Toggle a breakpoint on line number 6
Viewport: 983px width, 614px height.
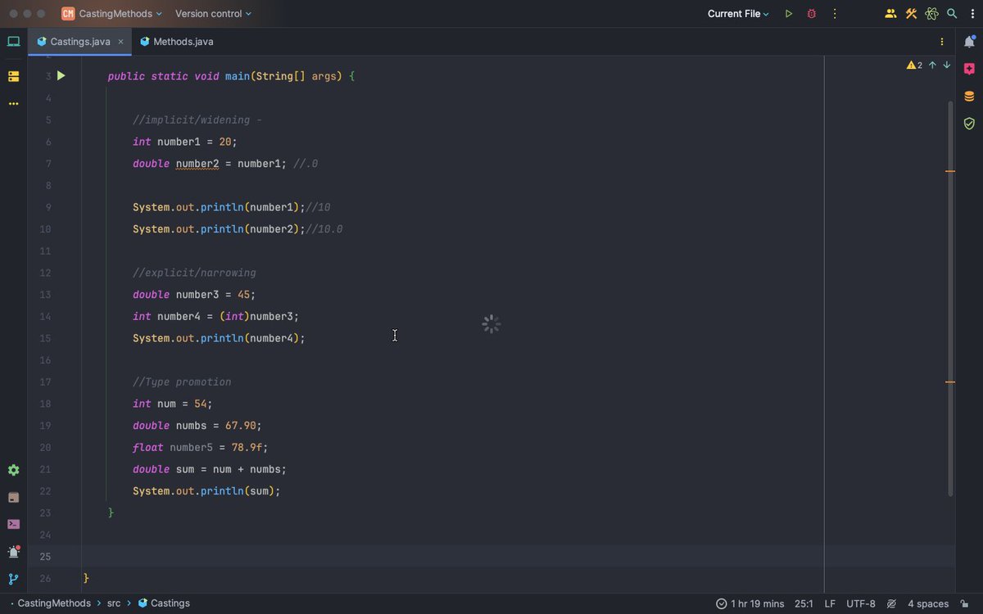(x=48, y=142)
